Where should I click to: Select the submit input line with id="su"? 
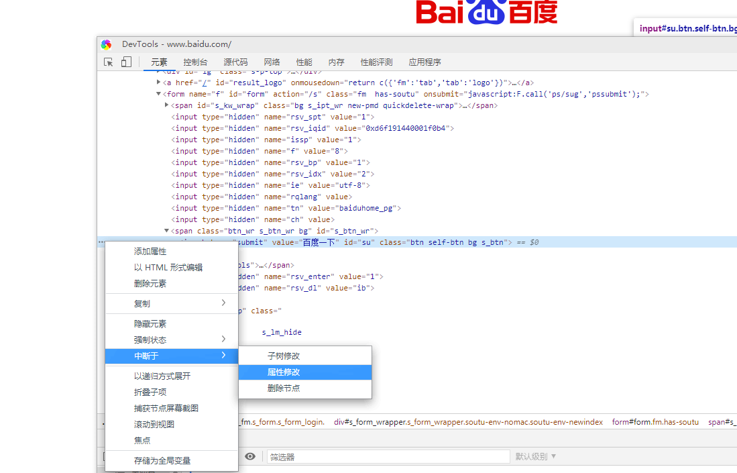(416, 242)
